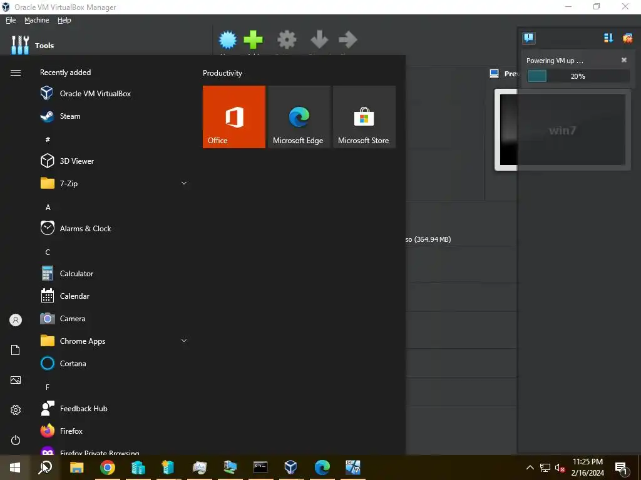
Task: Open the network tray icon
Action: [545, 467]
